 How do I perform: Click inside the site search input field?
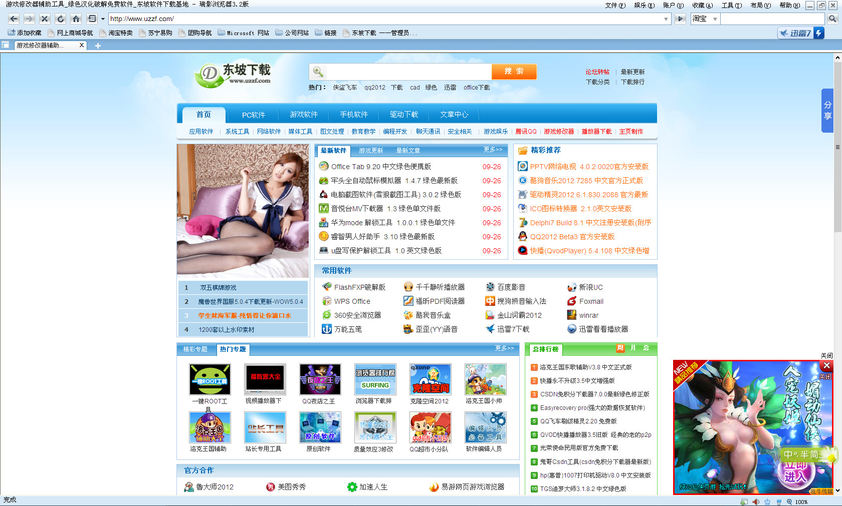[408, 72]
